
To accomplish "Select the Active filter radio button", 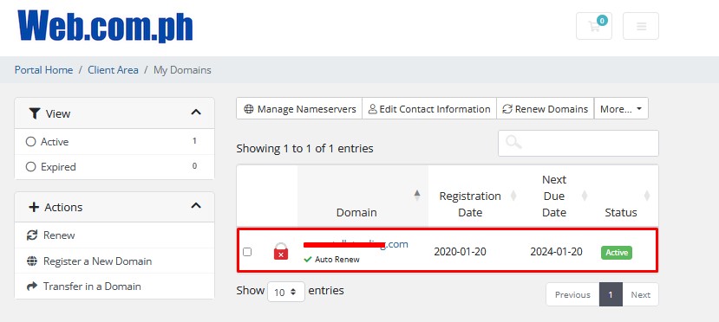I will click(30, 142).
